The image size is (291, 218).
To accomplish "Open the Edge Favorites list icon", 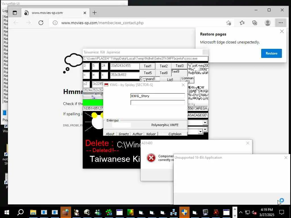I will (242, 23).
